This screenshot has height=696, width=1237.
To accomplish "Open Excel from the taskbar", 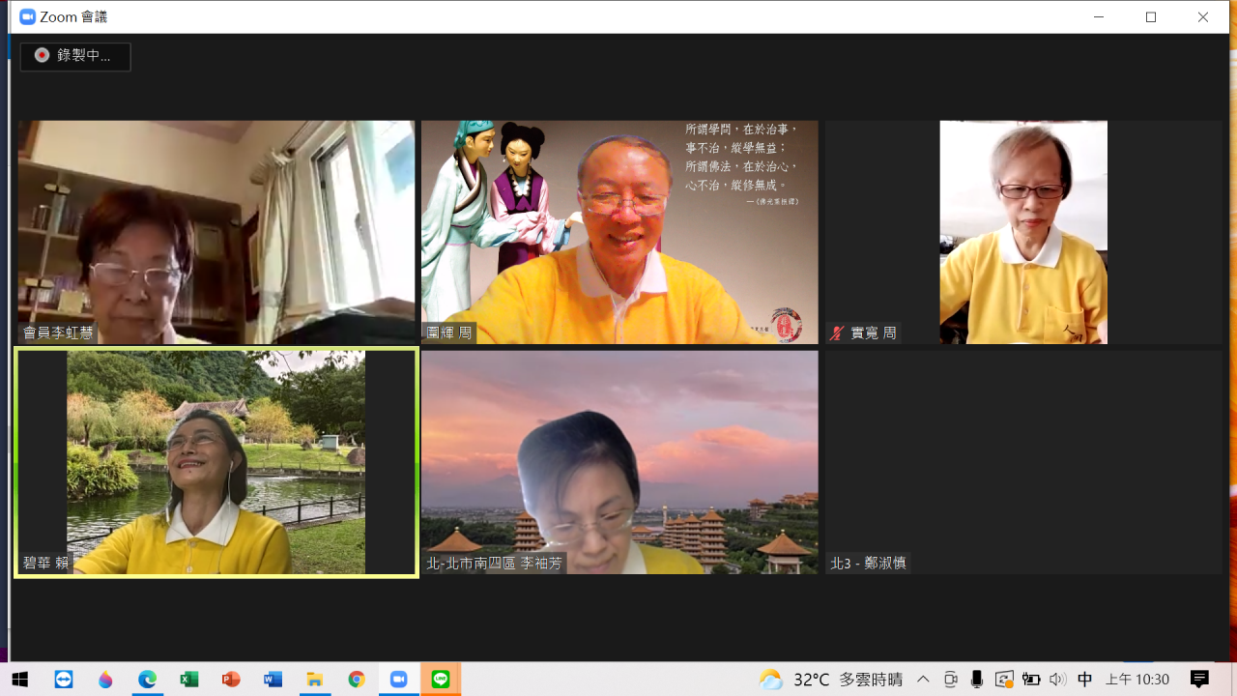I will [x=189, y=680].
